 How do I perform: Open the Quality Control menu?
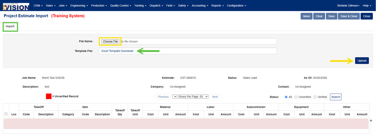coord(121,6)
